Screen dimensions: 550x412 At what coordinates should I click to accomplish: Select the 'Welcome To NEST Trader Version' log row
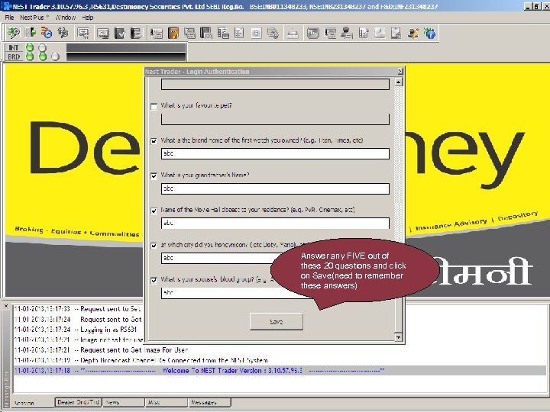[280, 370]
